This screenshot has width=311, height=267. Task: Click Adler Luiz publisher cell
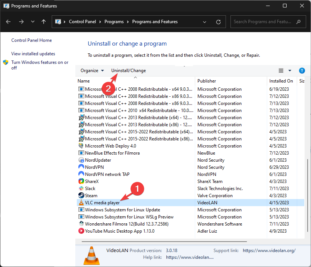[x=207, y=231]
